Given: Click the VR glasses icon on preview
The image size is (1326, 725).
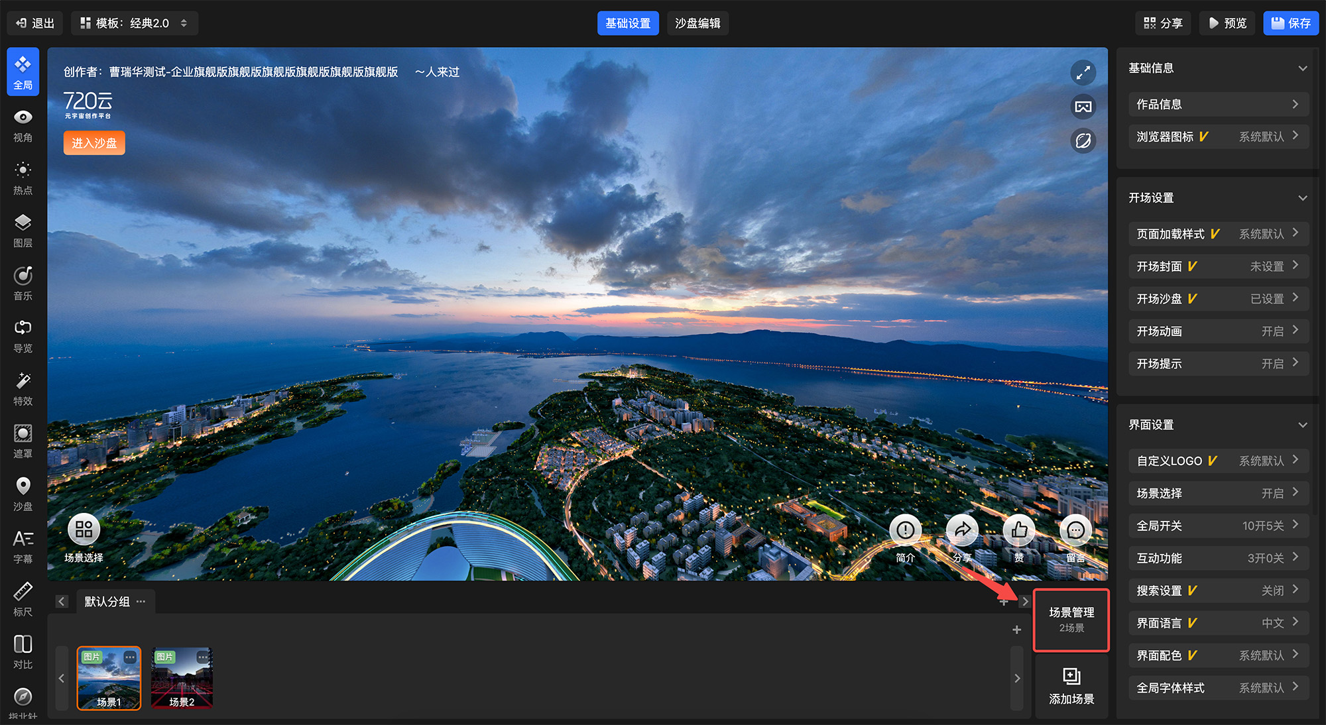Looking at the screenshot, I should click(1083, 107).
